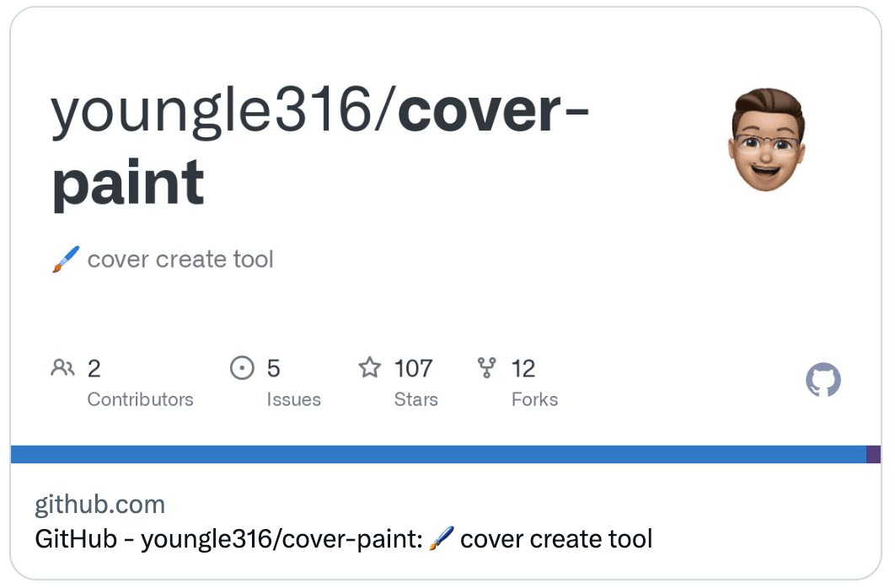Viewport: 895px width, 588px height.
Task: Click the Forks branch icon
Action: 486,368
